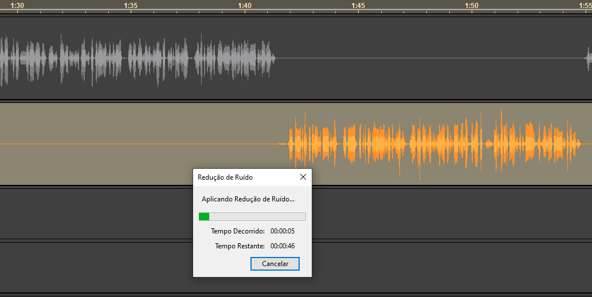The height and width of the screenshot is (297, 592).
Task: Click the 'Tempo Restante:' label
Action: 240,246
